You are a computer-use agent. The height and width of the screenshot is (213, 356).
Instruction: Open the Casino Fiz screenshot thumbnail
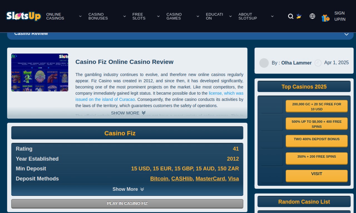click(x=40, y=72)
